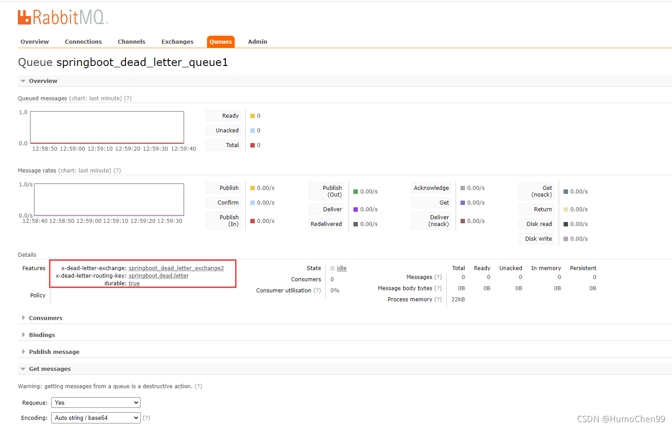This screenshot has height=427, width=672.
Task: Click help icon next to Queued messages
Action: pos(128,98)
